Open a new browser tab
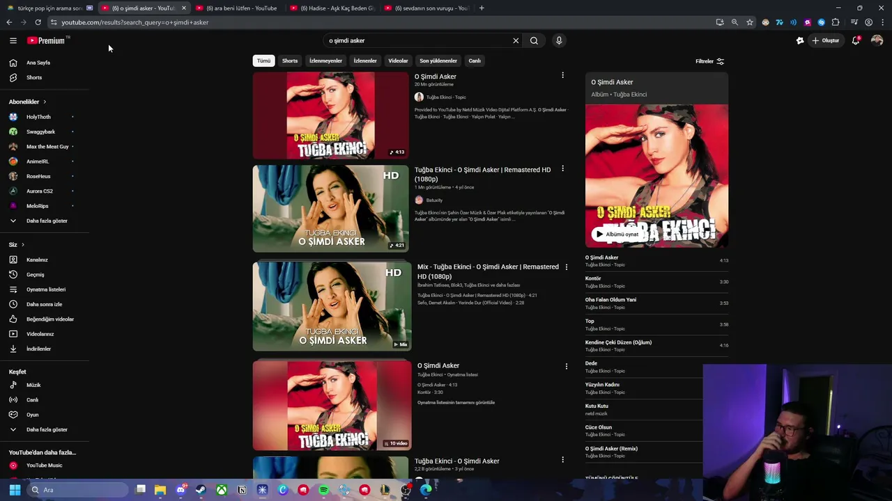 [482, 8]
